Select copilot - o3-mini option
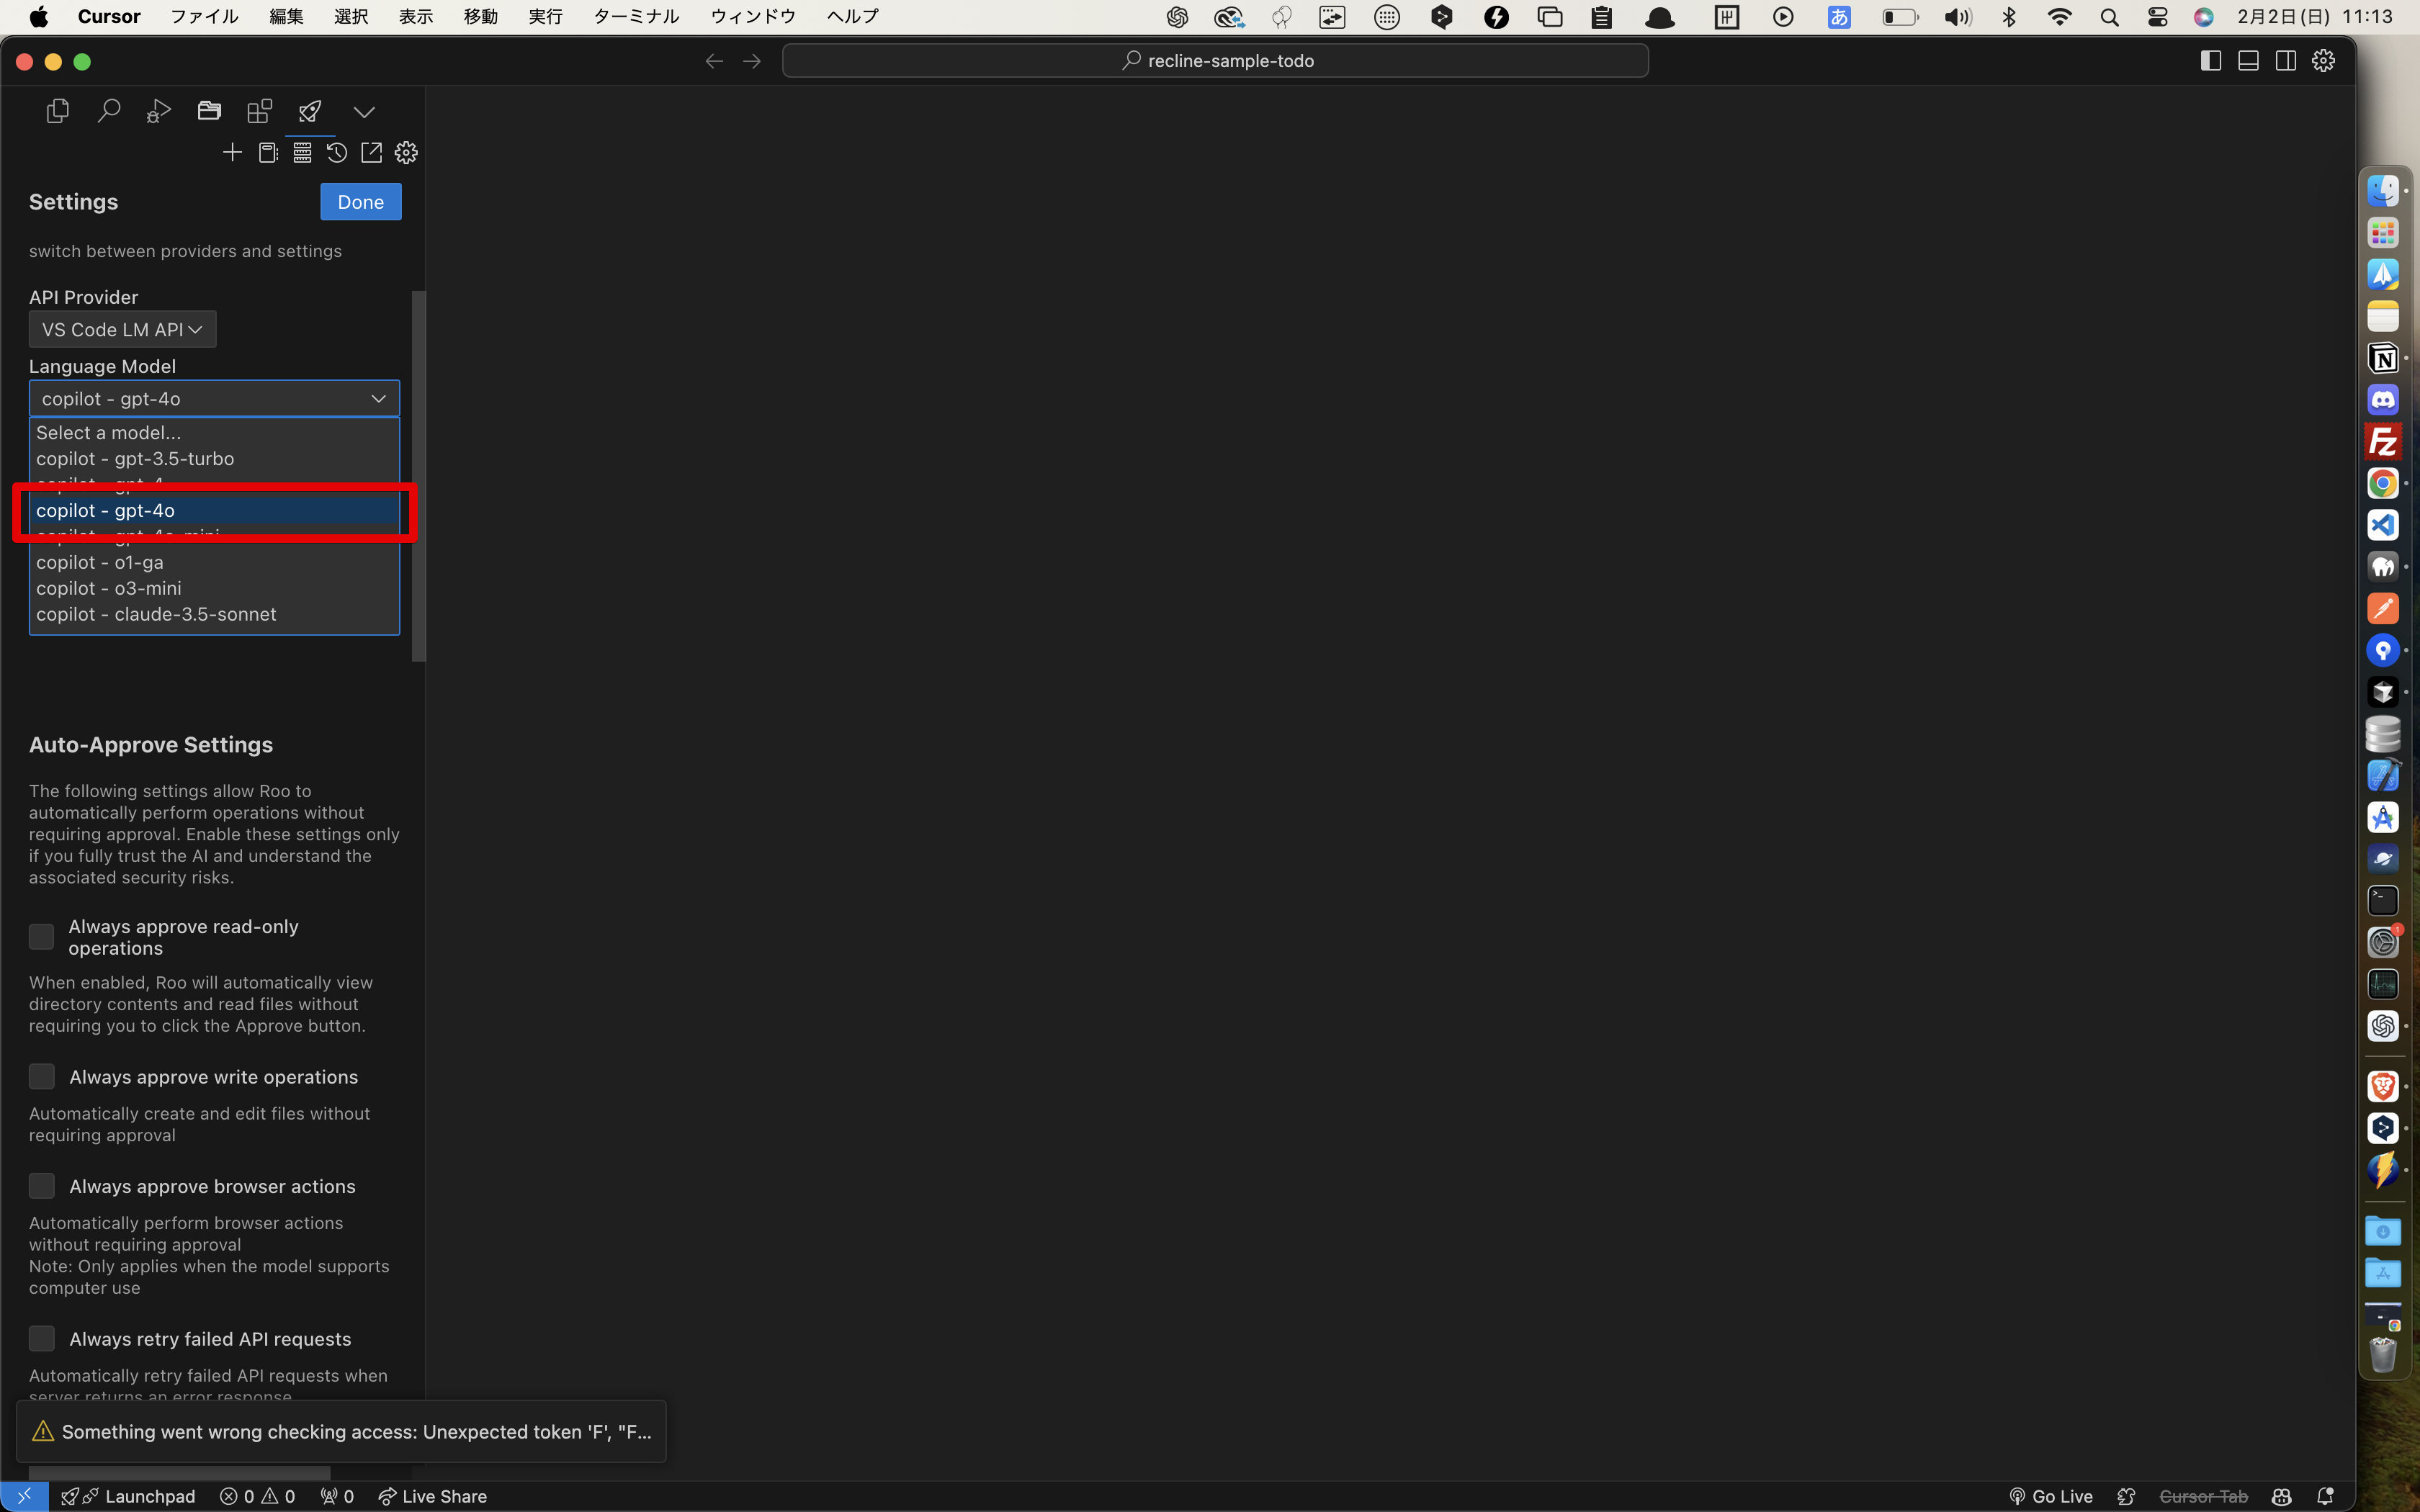This screenshot has width=2420, height=1512. (214, 588)
